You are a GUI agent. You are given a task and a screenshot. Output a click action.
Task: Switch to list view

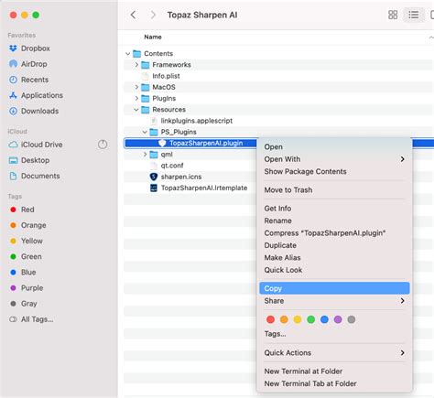click(x=414, y=15)
